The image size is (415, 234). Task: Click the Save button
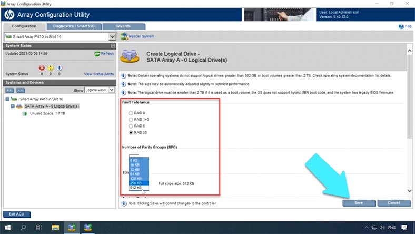(x=359, y=203)
